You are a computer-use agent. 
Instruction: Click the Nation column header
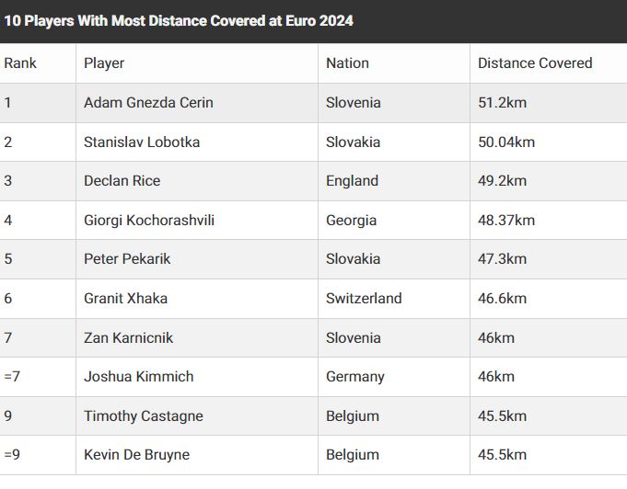347,63
